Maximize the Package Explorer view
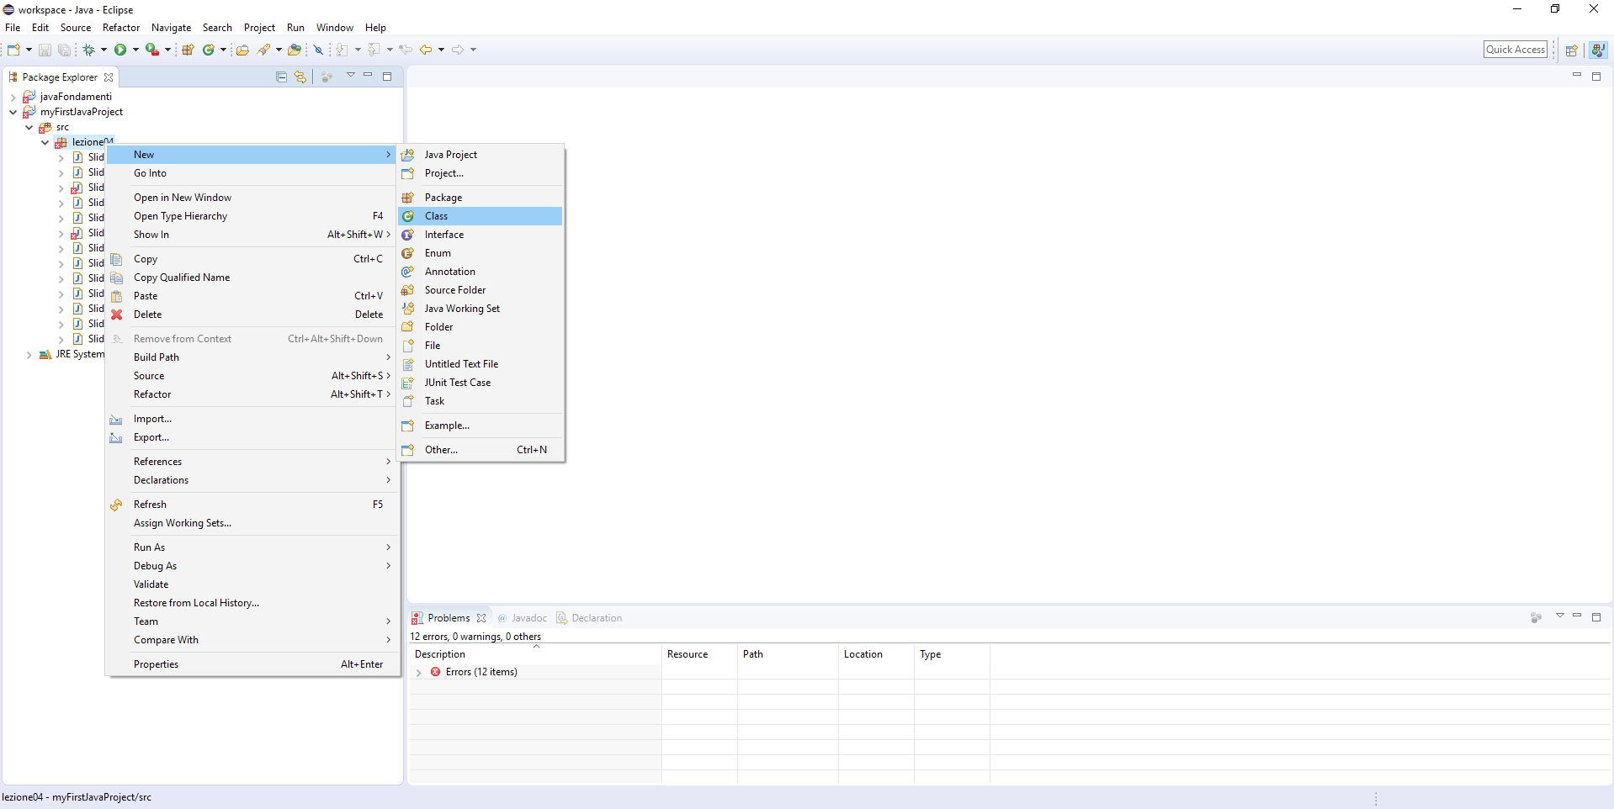This screenshot has height=809, width=1614. coord(387,77)
